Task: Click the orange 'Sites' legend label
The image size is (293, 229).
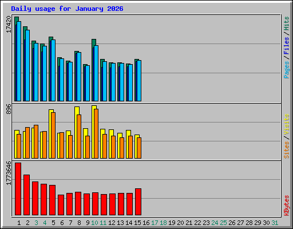Action: coord(286,150)
